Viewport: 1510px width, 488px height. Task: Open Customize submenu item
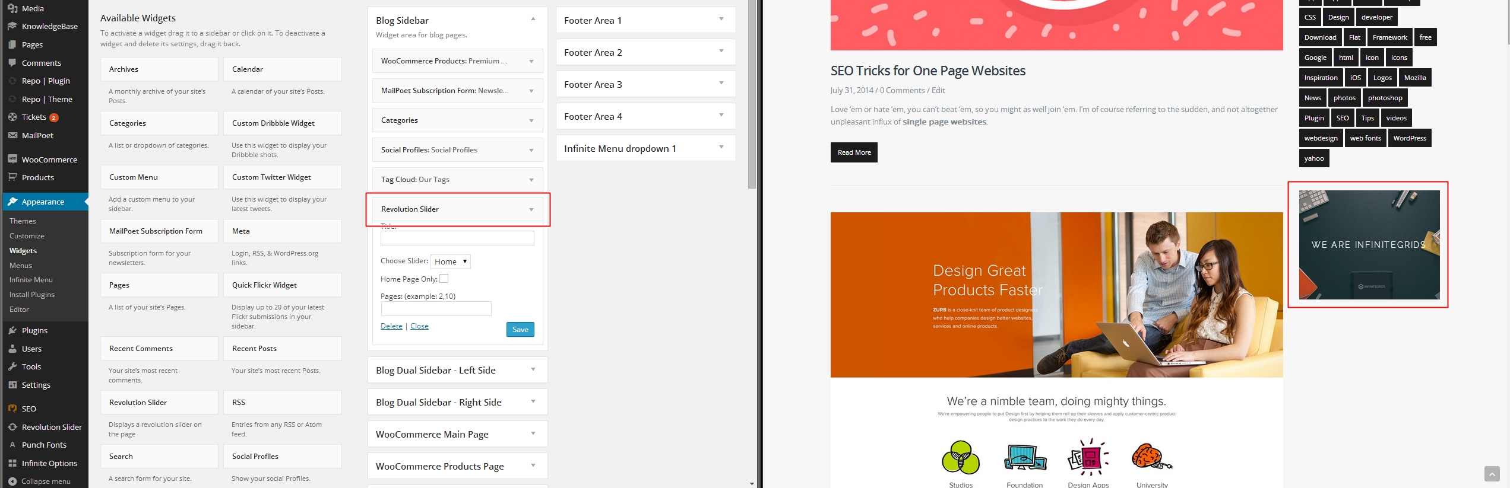(27, 235)
